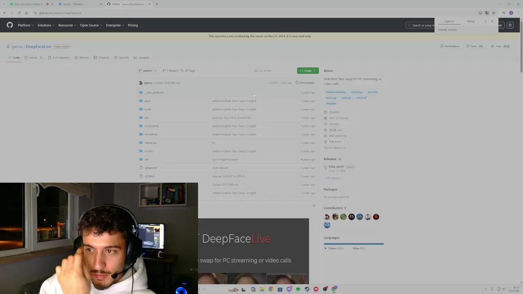Click the Search or jump to field

pos(421,25)
